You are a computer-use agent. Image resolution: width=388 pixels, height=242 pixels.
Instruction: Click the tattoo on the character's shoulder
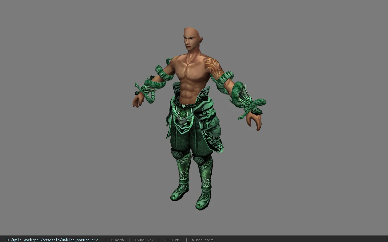pyautogui.click(x=212, y=67)
